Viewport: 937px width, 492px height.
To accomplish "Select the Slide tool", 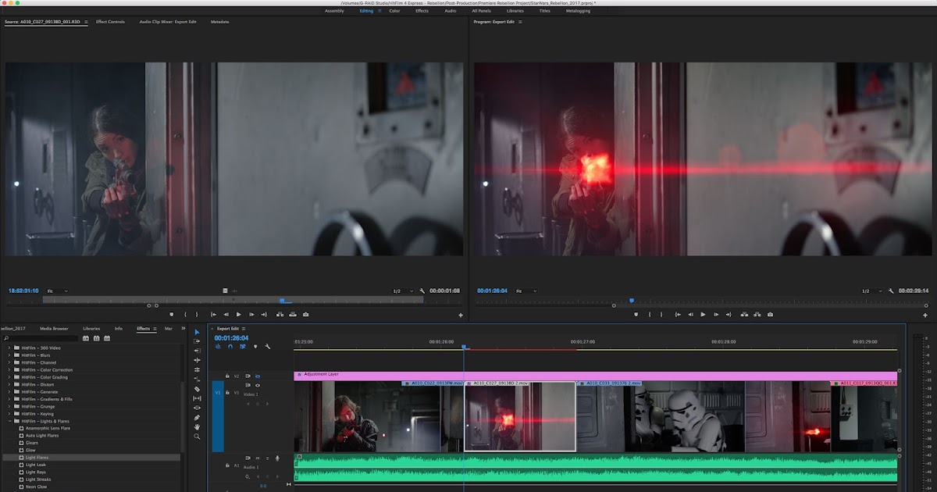I will pyautogui.click(x=197, y=408).
